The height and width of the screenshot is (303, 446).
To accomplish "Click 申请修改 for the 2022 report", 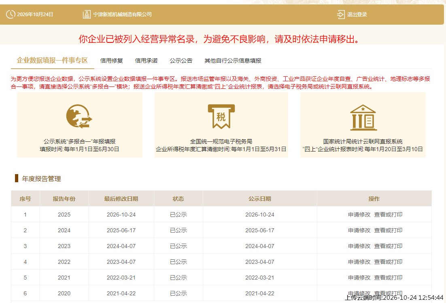I will [359, 262].
